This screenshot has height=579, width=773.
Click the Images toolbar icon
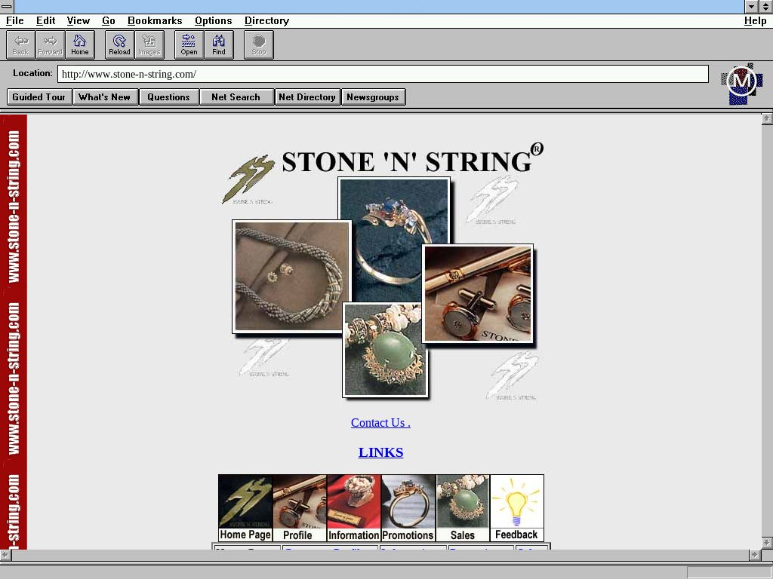coord(149,44)
